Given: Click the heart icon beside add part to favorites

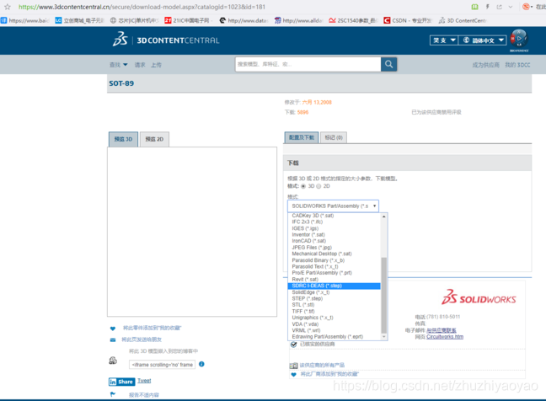Looking at the screenshot, I should tap(113, 329).
